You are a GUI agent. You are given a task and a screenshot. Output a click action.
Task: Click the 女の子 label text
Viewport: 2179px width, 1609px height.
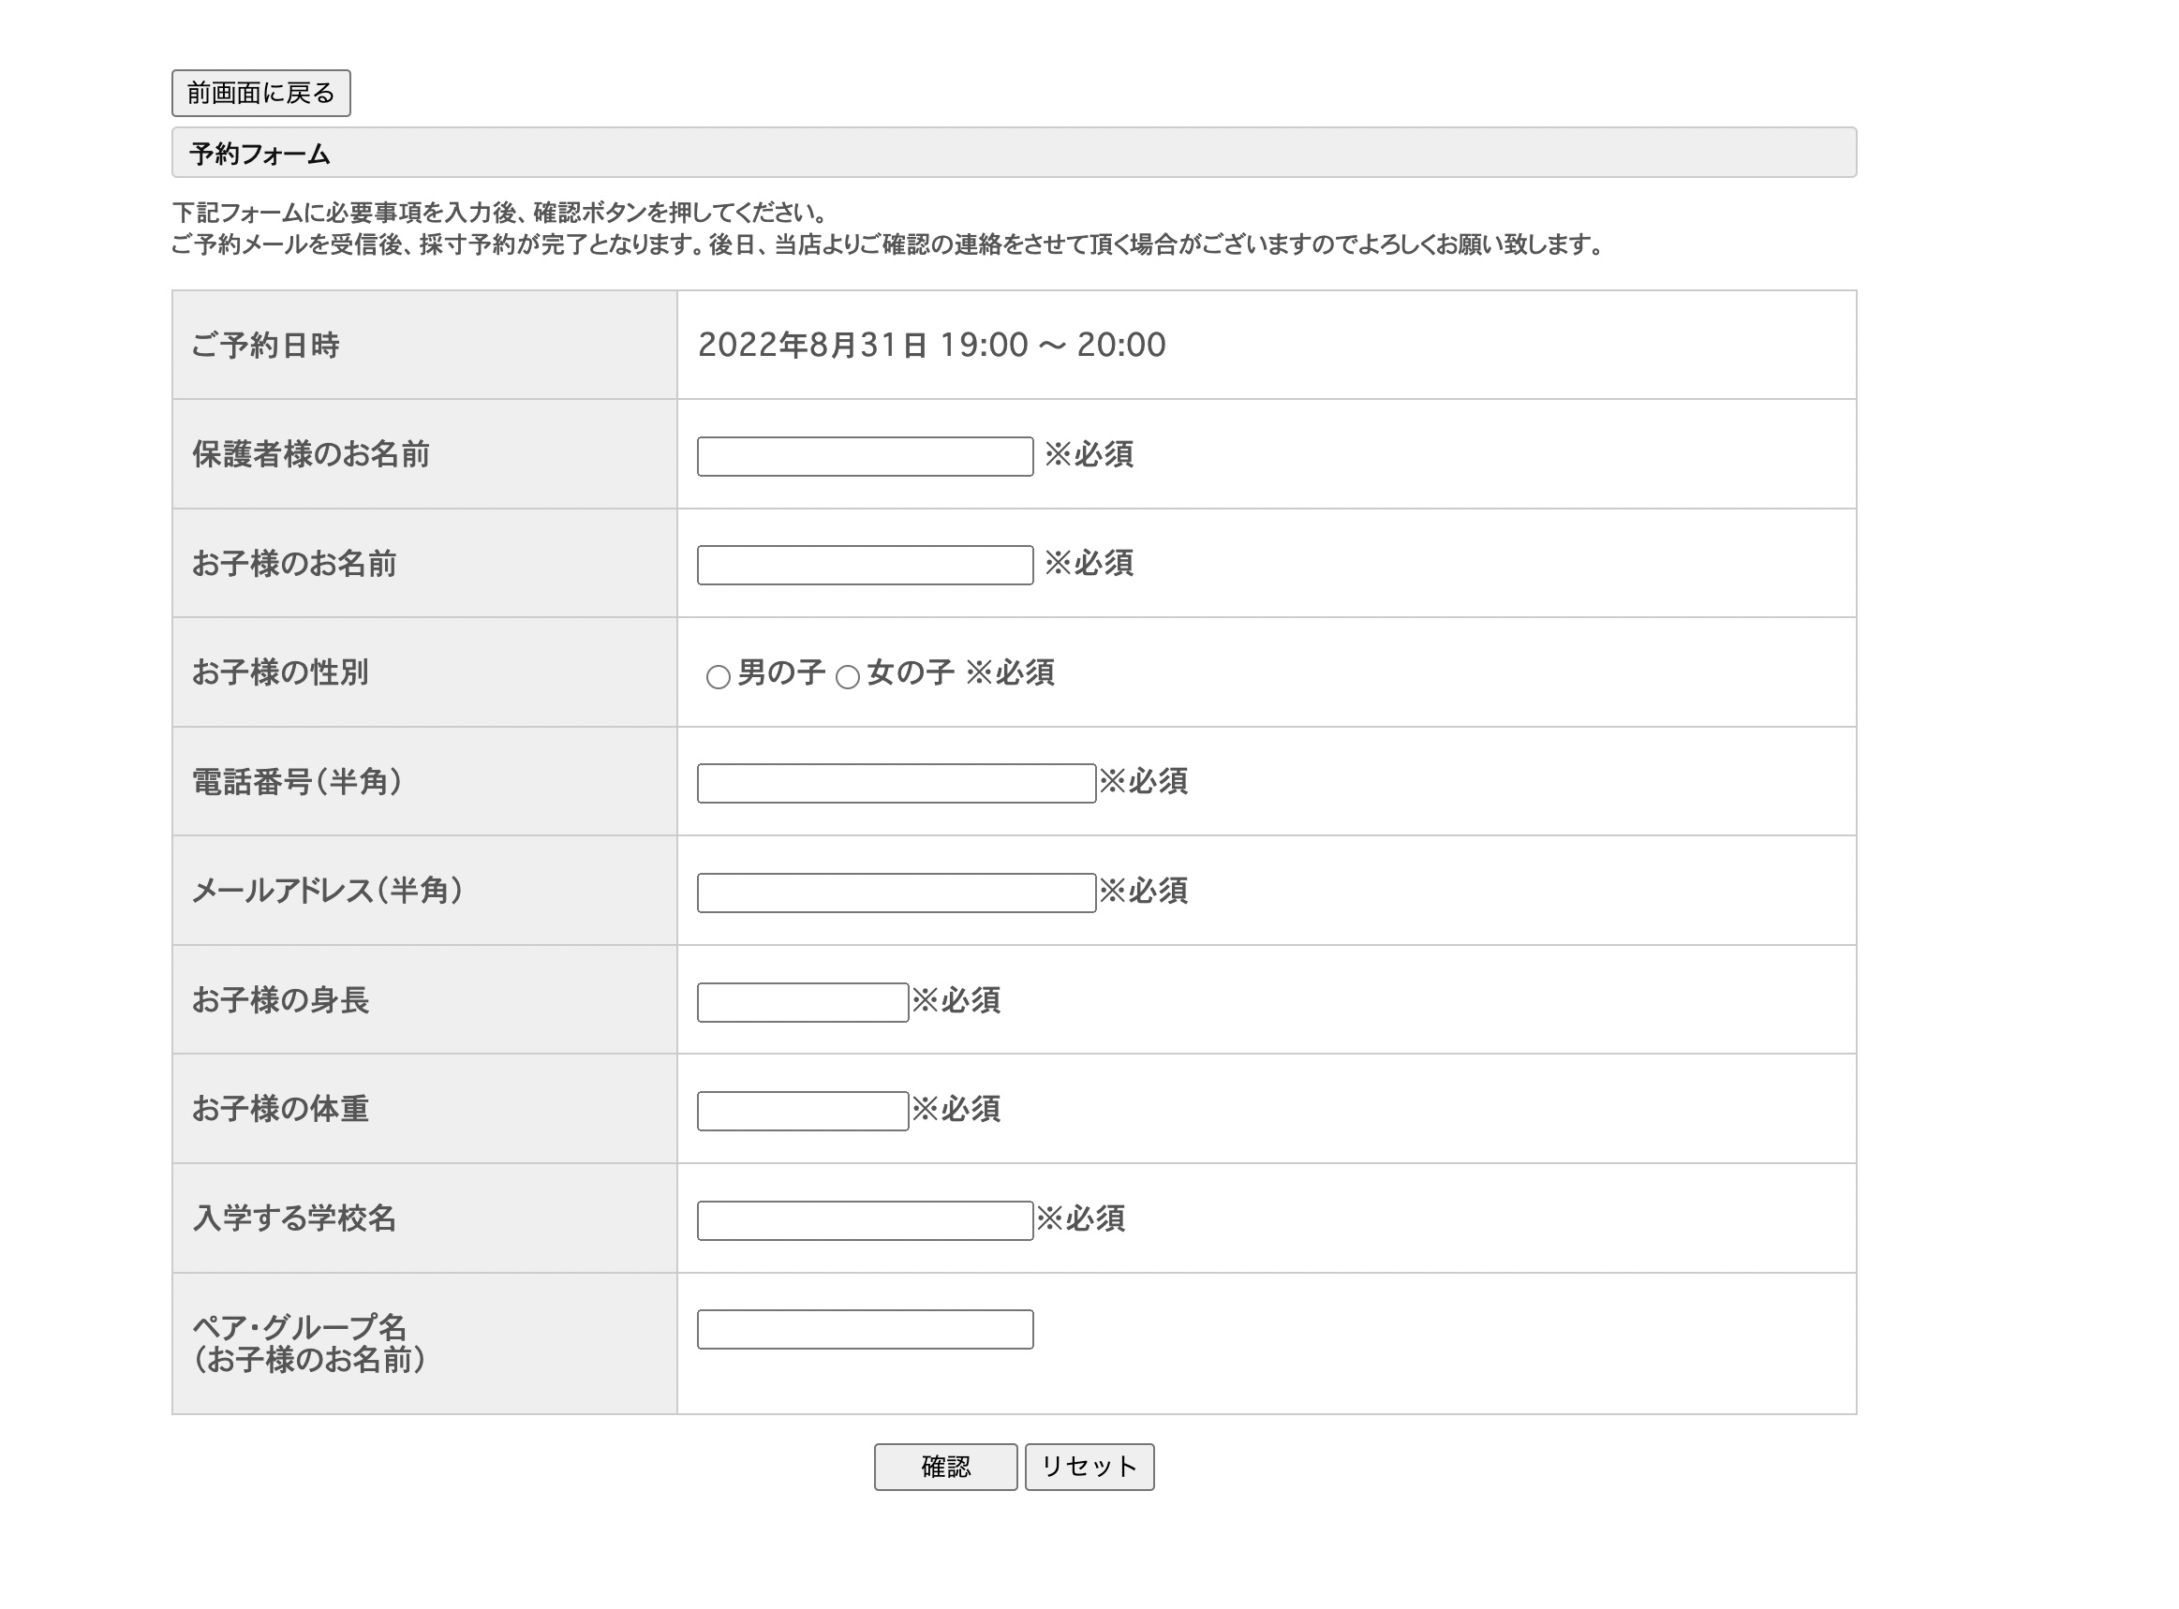(x=911, y=673)
